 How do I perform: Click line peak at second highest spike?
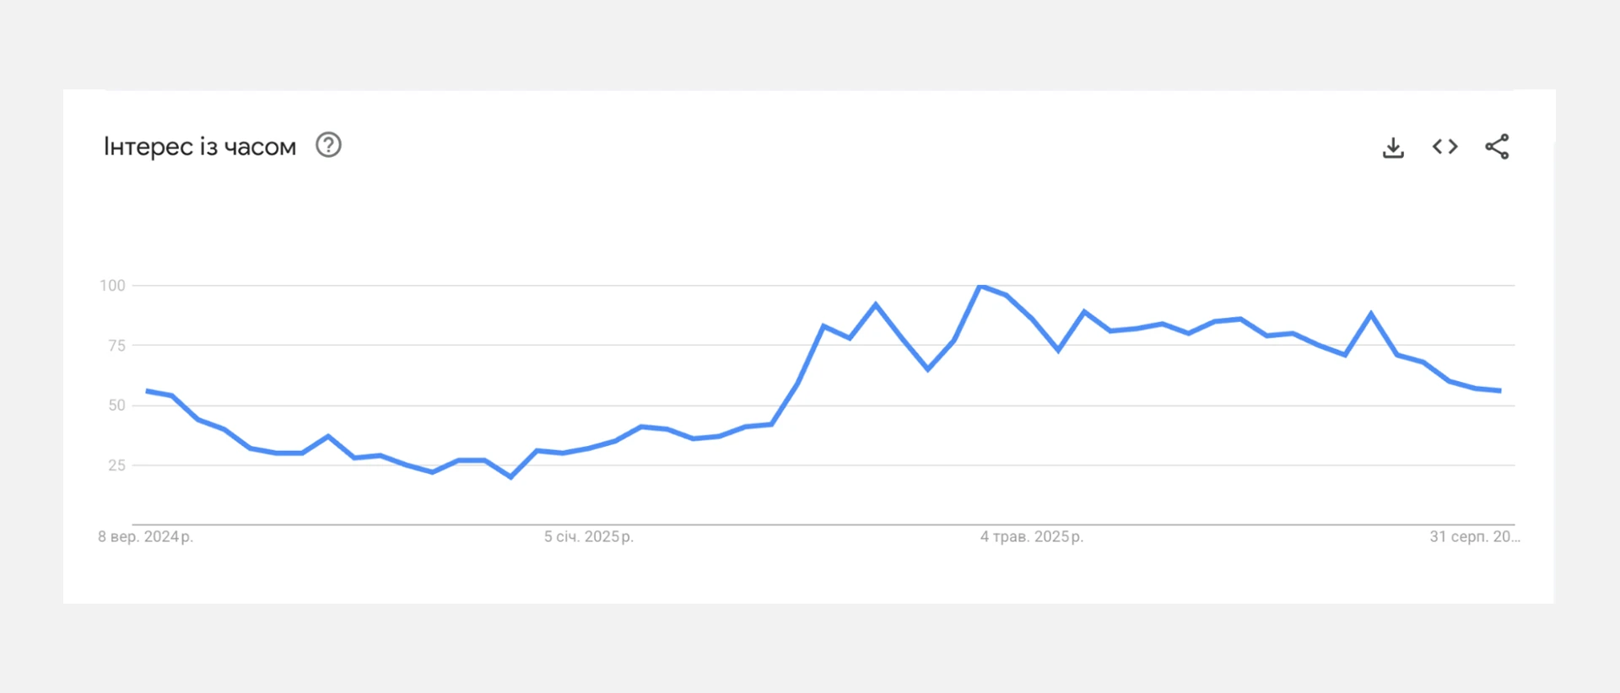coord(876,304)
